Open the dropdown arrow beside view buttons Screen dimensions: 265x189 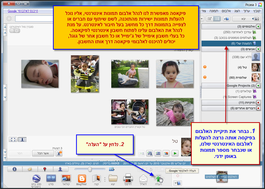202,19
